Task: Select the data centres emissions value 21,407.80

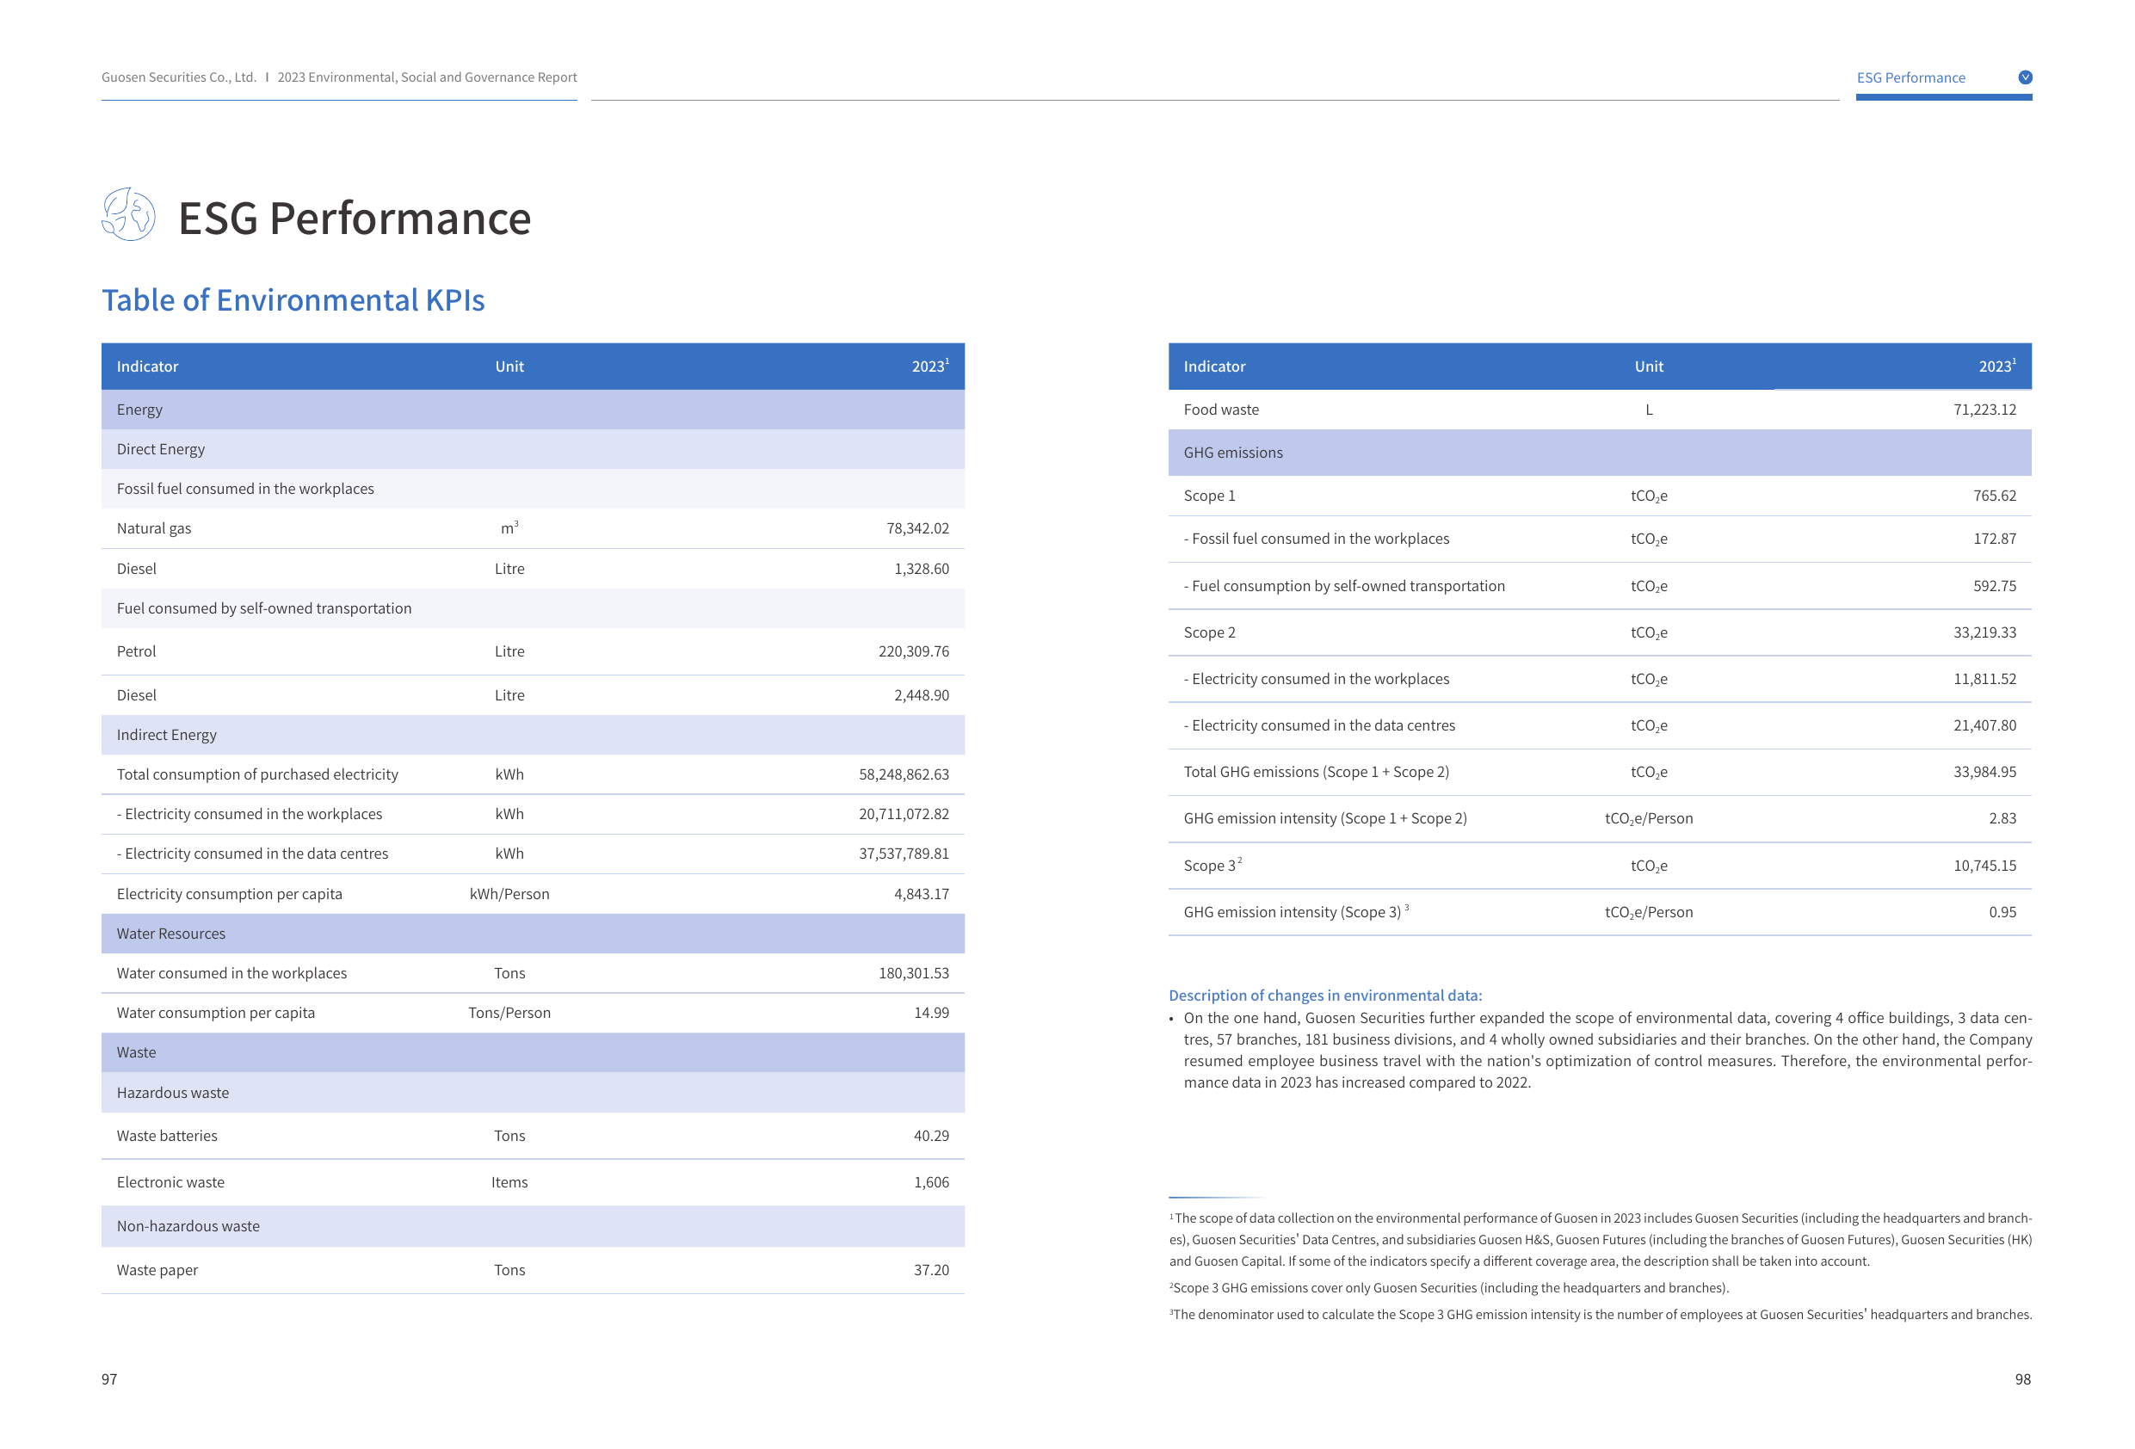Action: tap(1984, 726)
